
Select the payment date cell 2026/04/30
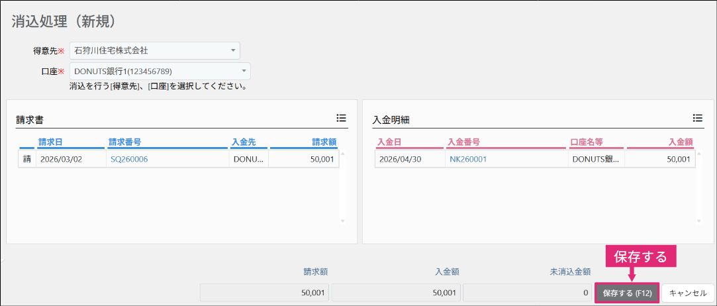pos(410,159)
